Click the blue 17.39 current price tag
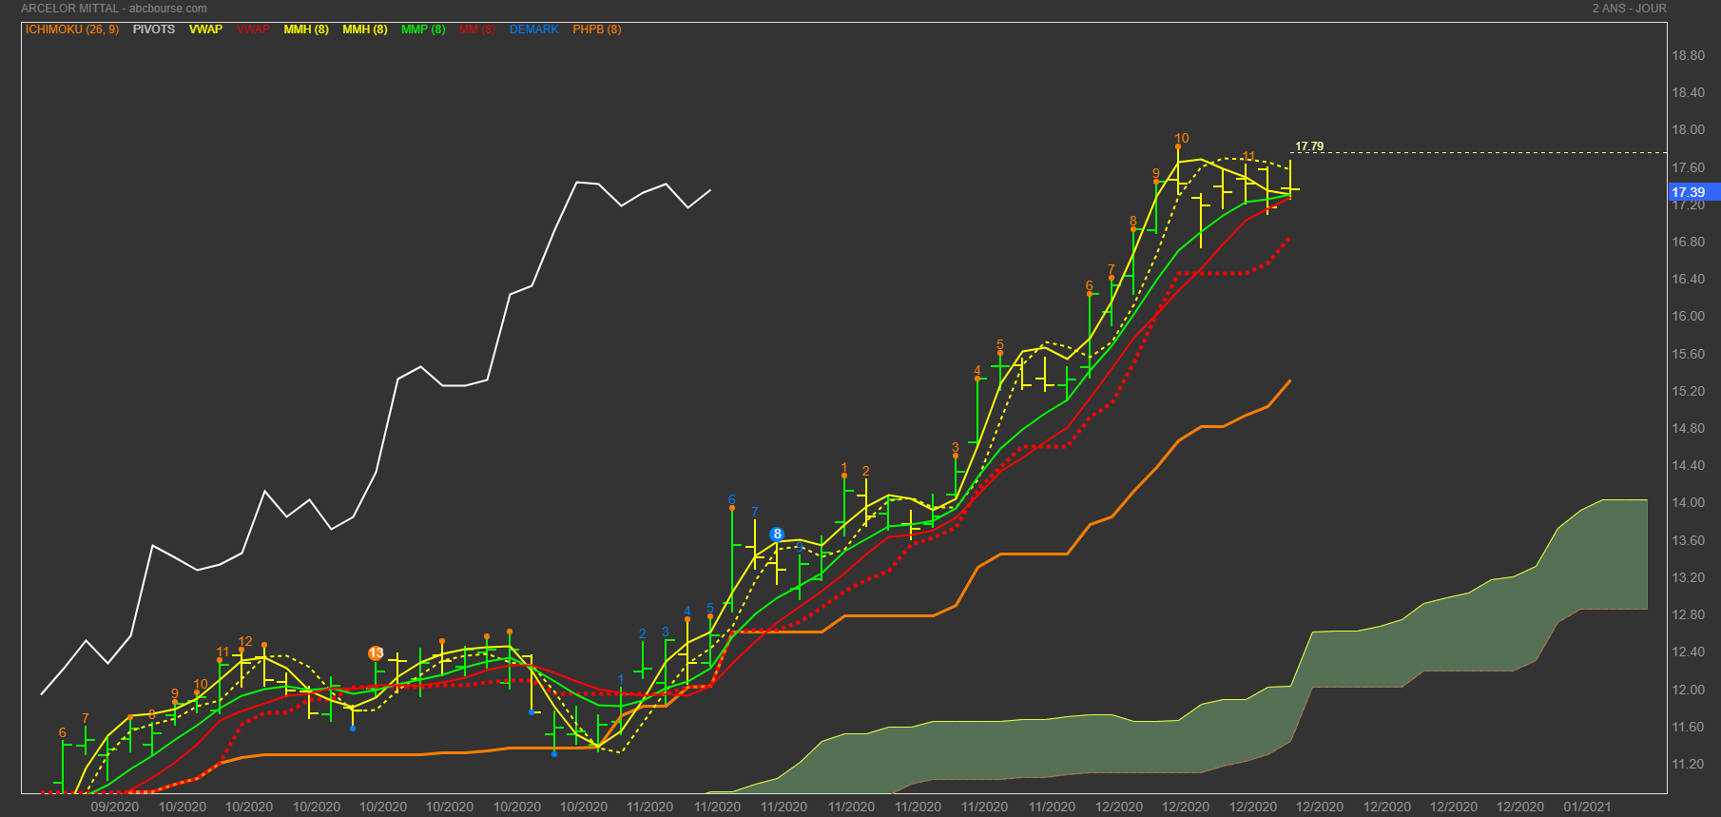 pyautogui.click(x=1689, y=192)
